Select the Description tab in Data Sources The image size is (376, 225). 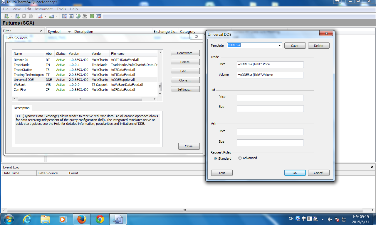tap(22, 108)
